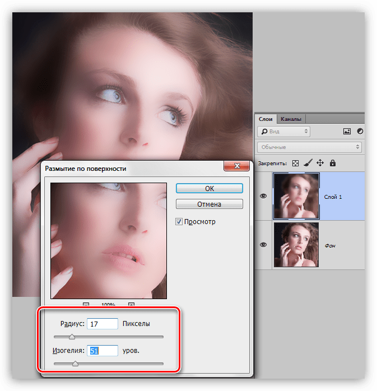This screenshot has width=377, height=391.
Task: Click the Отмена cancel button
Action: tap(210, 204)
